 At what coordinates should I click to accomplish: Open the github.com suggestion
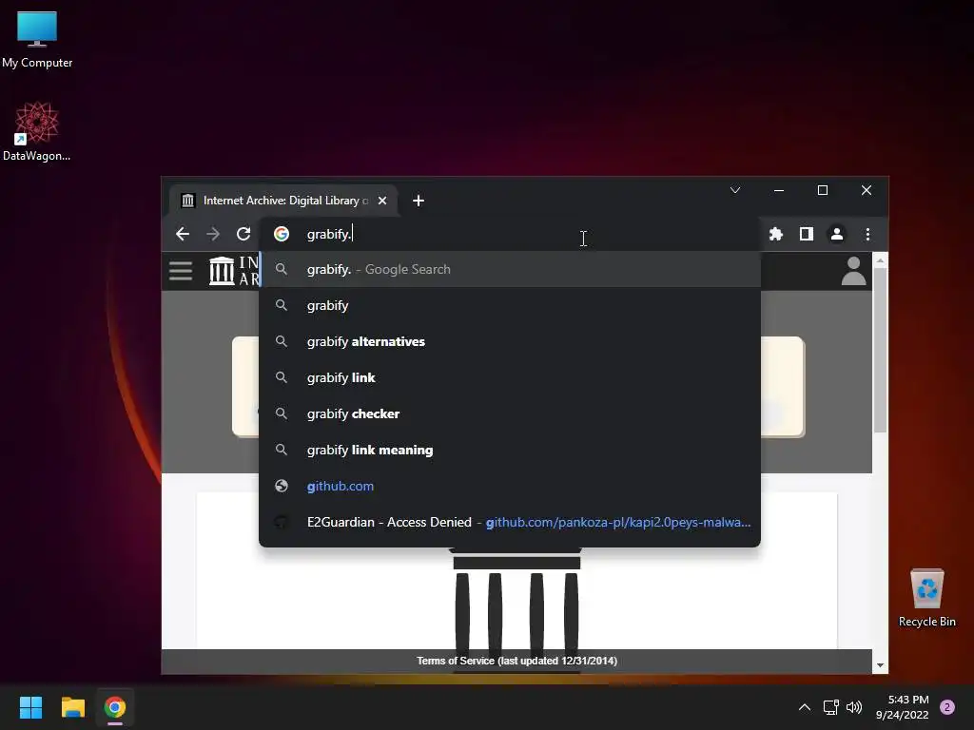(x=510, y=486)
